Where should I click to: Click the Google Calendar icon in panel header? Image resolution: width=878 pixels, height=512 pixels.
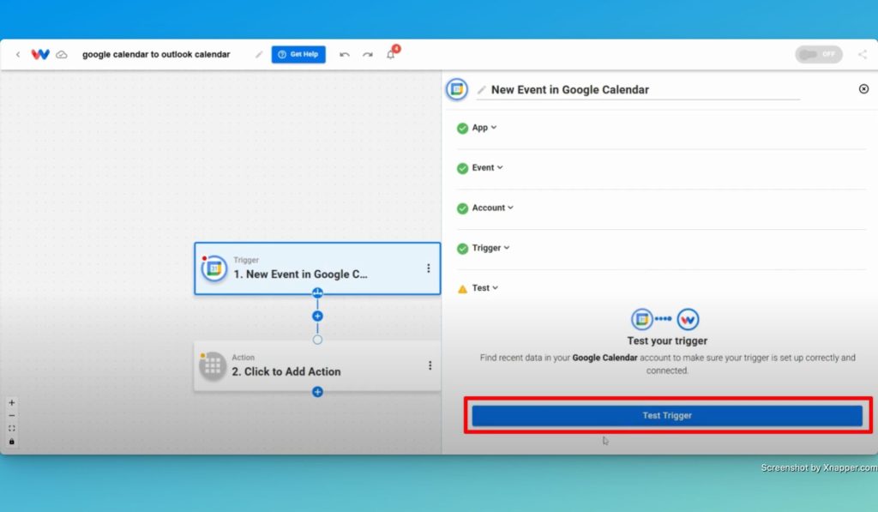[x=457, y=89]
